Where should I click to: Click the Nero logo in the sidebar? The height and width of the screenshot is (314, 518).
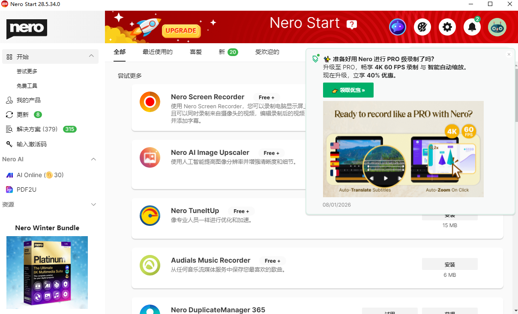(27, 29)
